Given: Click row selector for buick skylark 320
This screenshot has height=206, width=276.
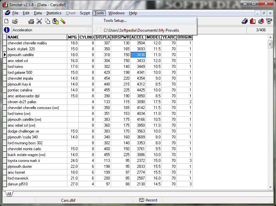Looking at the screenshot, I should [x=5, y=49].
